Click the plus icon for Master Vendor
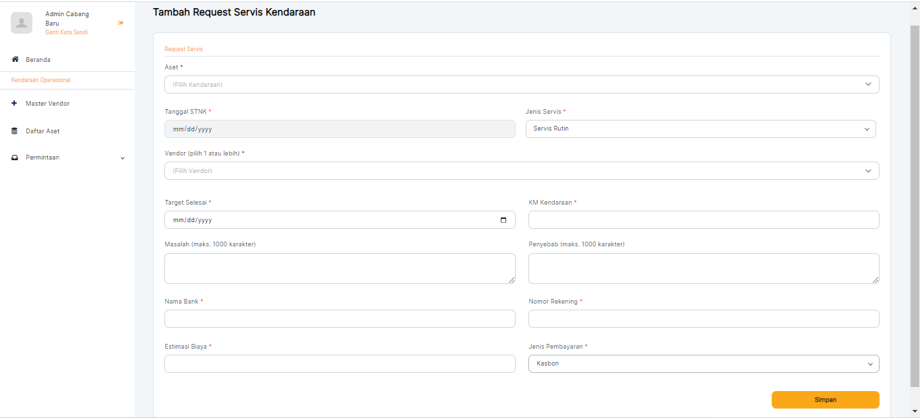920x418 pixels. click(15, 104)
